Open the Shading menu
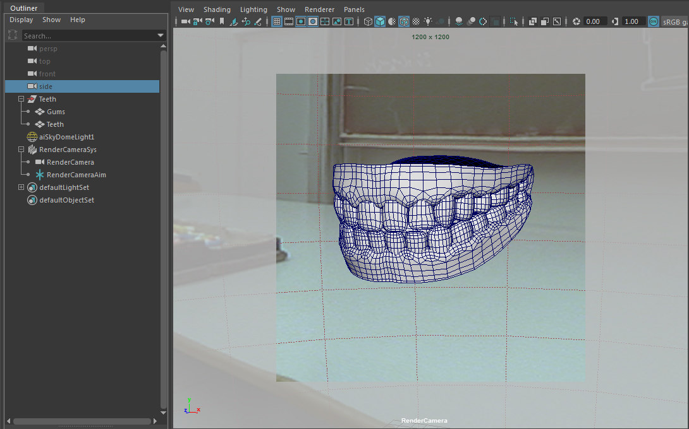Image resolution: width=689 pixels, height=429 pixels. [217, 9]
